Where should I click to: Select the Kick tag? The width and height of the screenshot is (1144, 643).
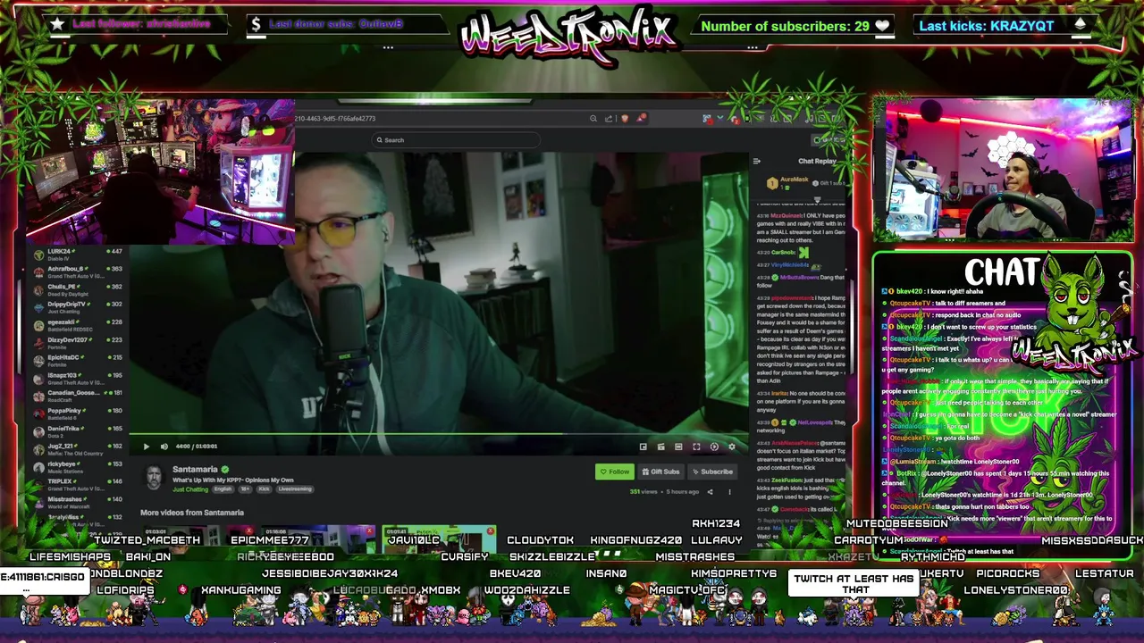coord(264,489)
